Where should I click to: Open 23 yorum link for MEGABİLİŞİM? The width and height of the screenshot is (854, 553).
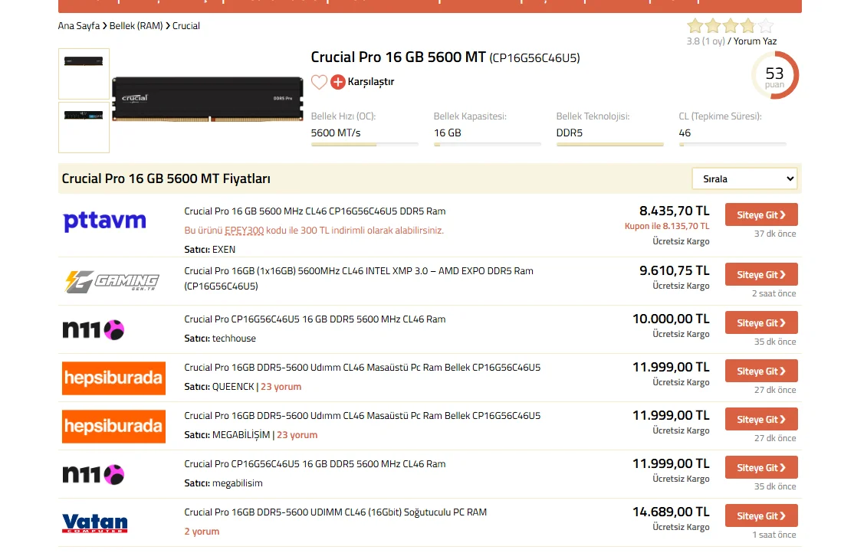297,435
